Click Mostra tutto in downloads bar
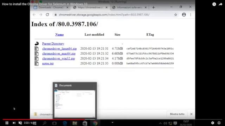This screenshot has height=126, width=225. 177,114
